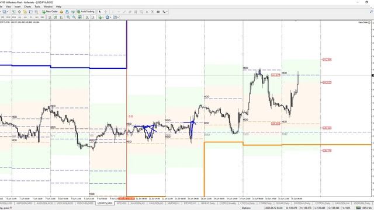374x210 pixels.
Task: Expand the Indicators dropdown arrow
Action: coord(103,17)
